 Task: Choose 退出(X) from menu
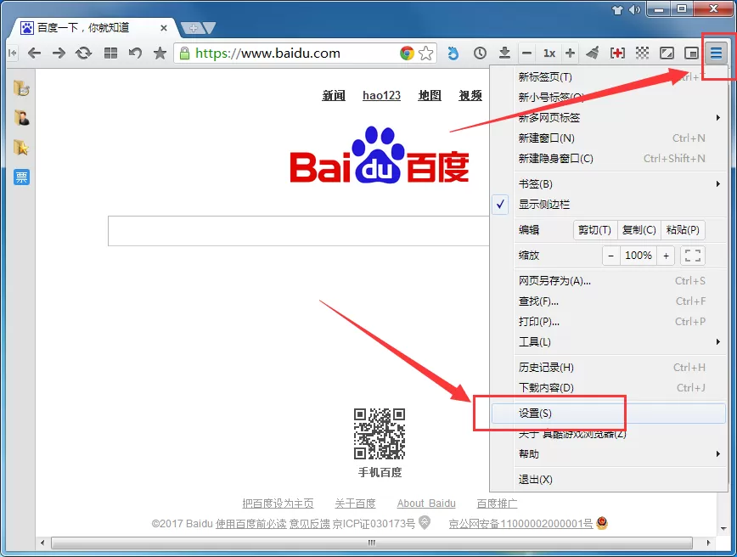pyautogui.click(x=609, y=480)
